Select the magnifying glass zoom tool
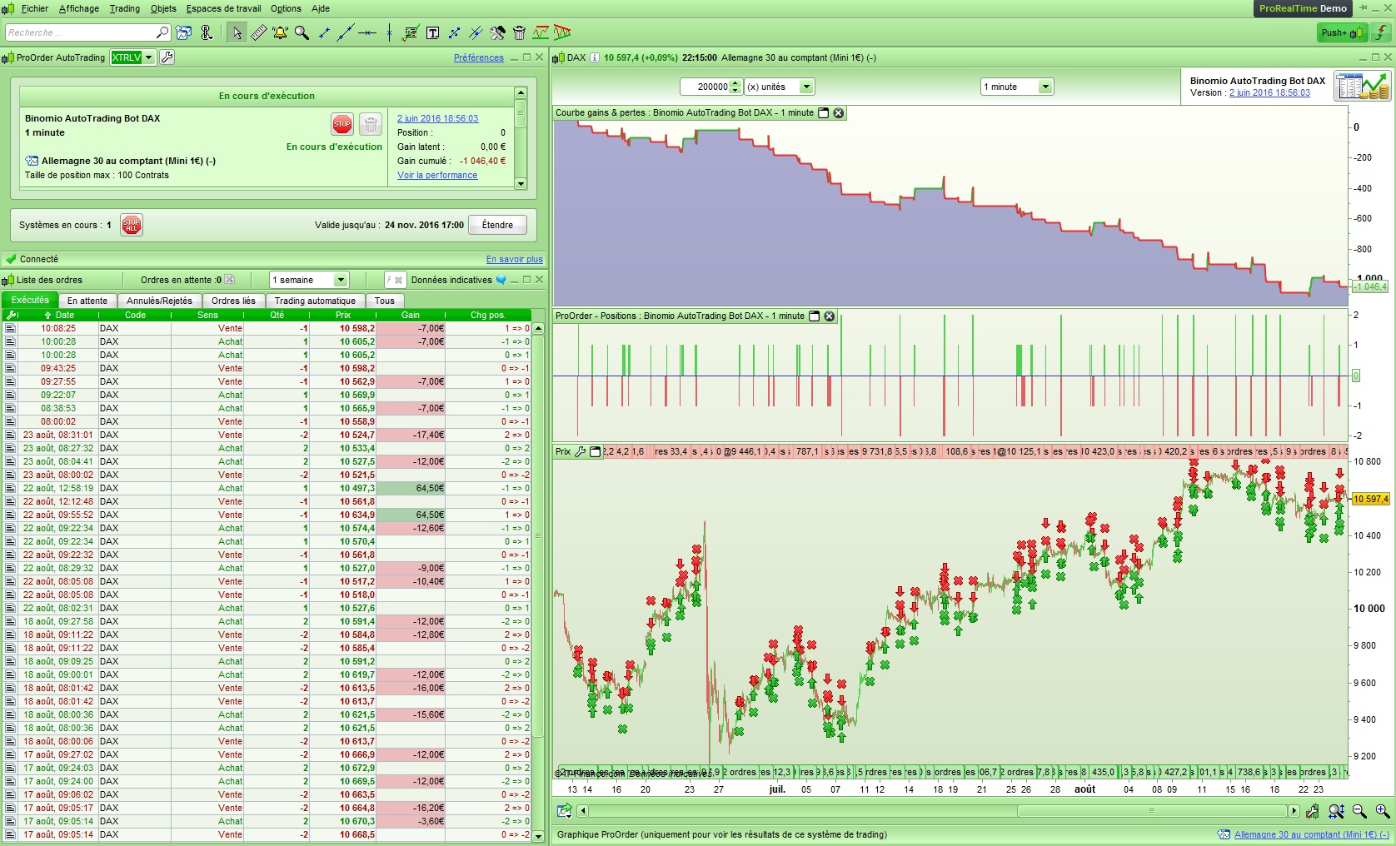The height and width of the screenshot is (846, 1396). click(302, 32)
